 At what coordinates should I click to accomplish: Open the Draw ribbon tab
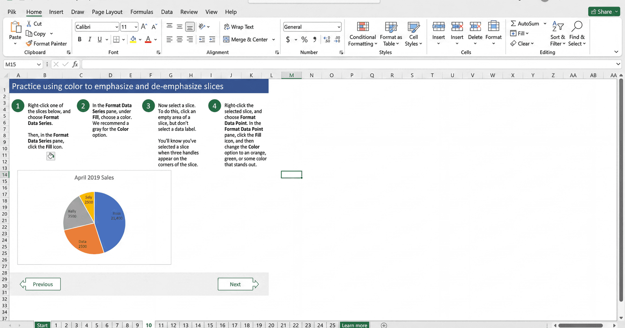pos(78,12)
